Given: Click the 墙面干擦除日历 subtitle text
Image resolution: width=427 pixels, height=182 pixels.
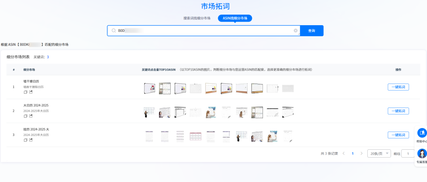Looking at the screenshot, I should point(34,87).
